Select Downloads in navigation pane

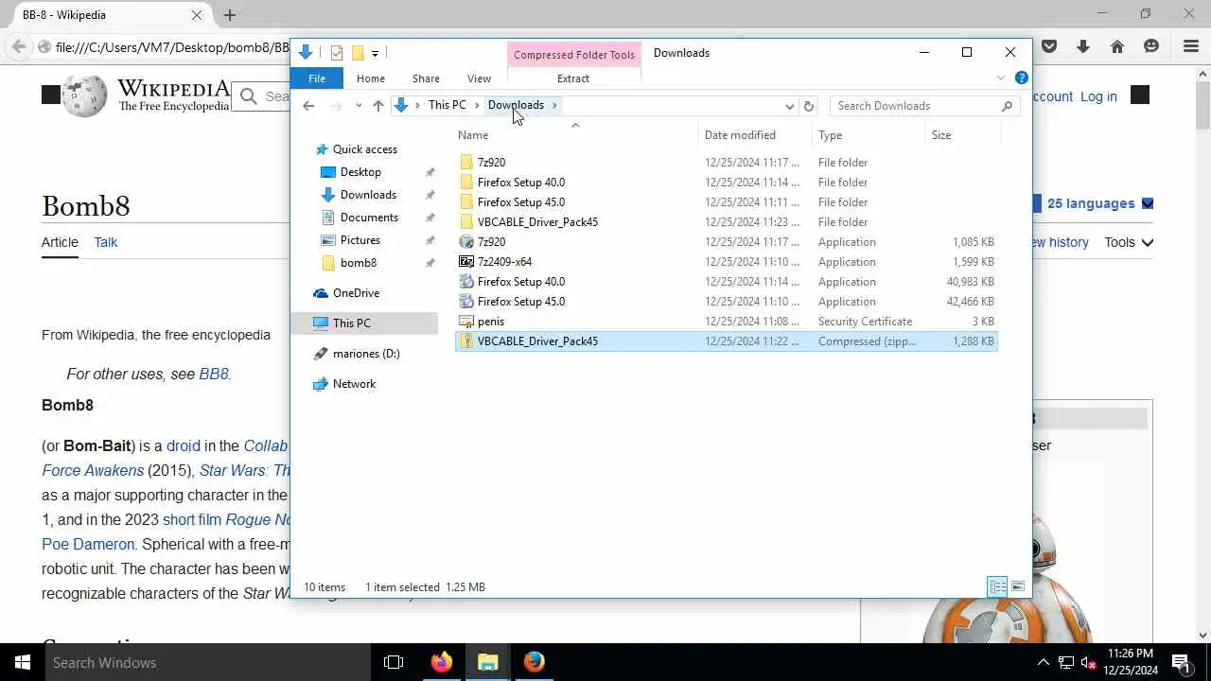[x=368, y=195]
